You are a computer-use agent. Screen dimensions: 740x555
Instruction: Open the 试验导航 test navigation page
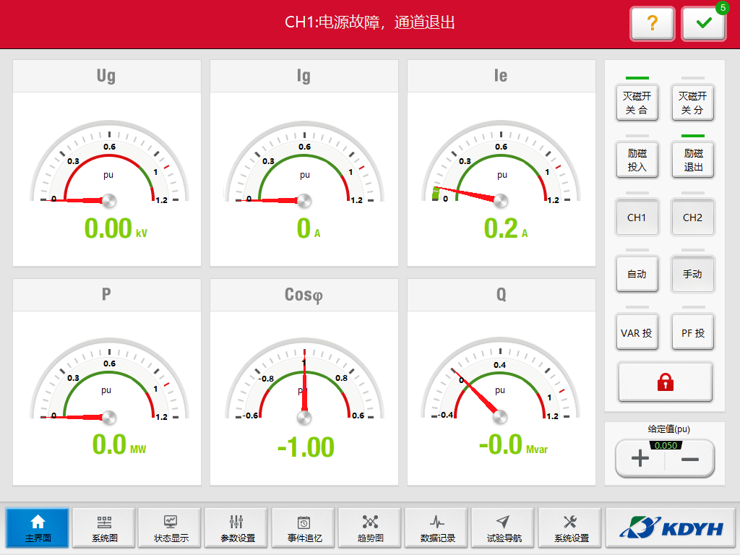pos(504,528)
